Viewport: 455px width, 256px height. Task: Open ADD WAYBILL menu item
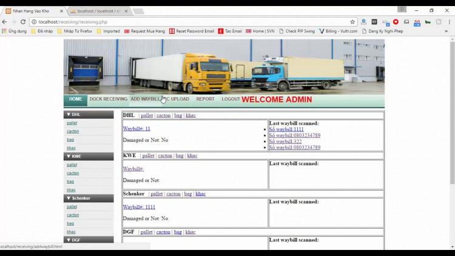pyautogui.click(x=145, y=99)
